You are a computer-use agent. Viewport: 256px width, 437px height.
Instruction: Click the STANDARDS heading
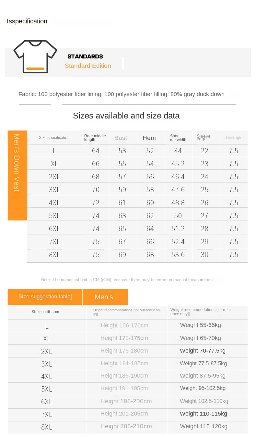coord(85,56)
